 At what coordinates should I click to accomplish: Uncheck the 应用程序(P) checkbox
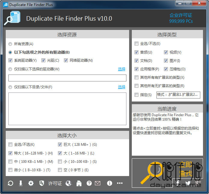point(136,69)
